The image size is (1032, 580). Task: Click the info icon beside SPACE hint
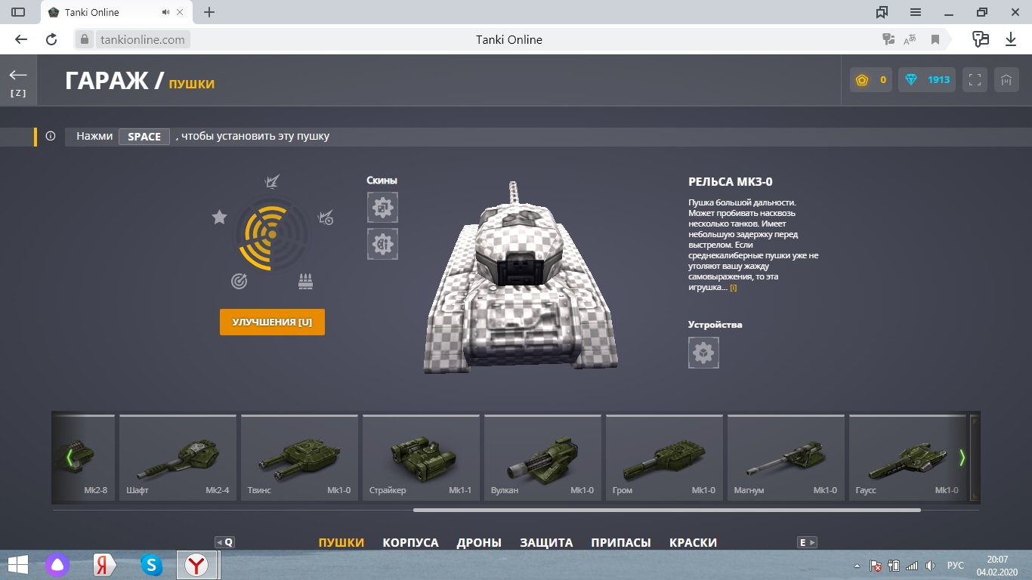(51, 137)
